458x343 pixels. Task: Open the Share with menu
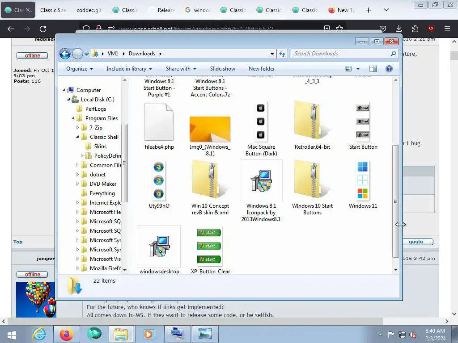(x=181, y=69)
